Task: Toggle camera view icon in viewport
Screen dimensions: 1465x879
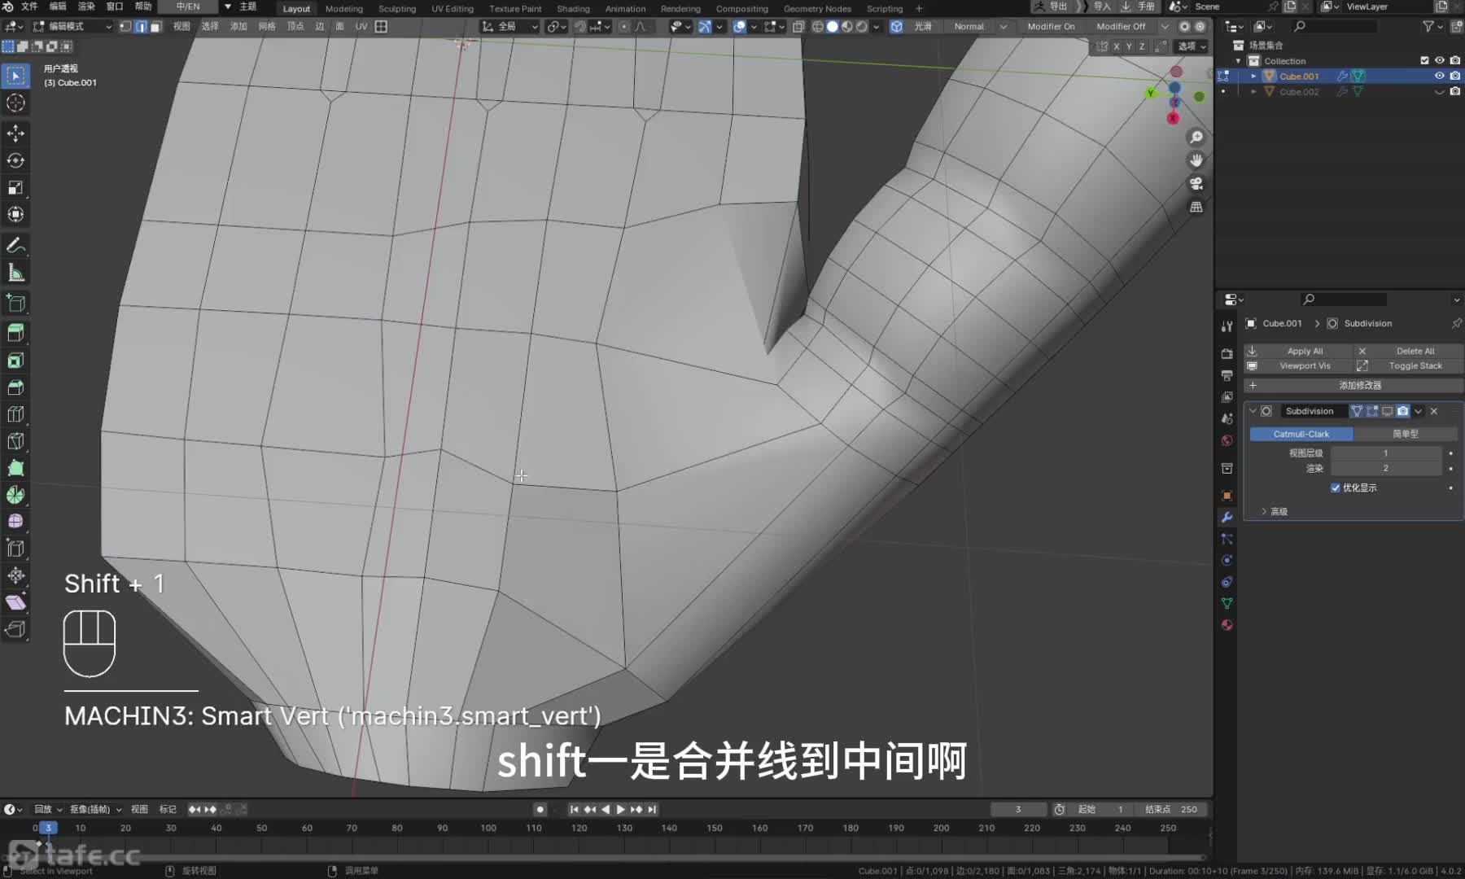Action: click(1196, 184)
